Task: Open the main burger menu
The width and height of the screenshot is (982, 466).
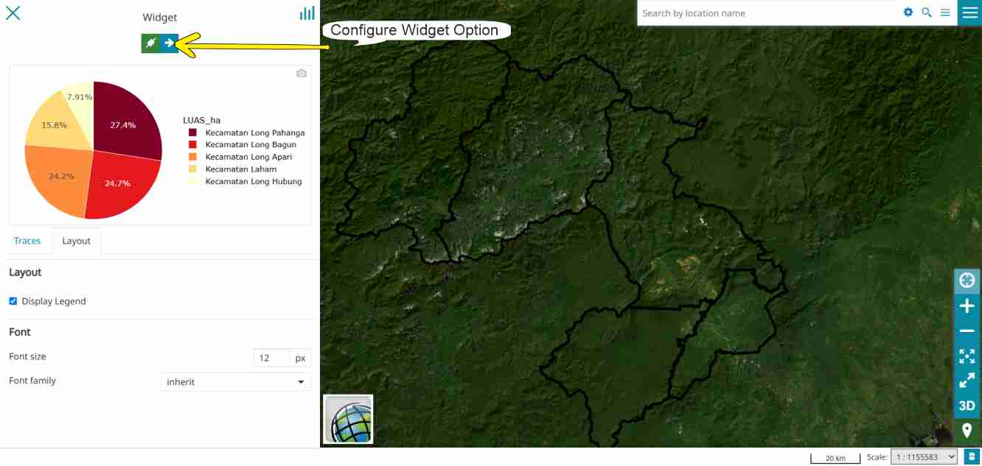Action: 969,13
